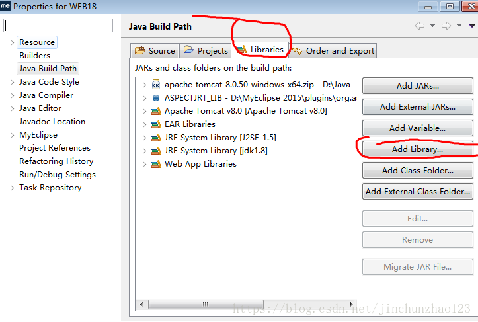
Task: Click the Add JARs... button
Action: tap(418, 86)
